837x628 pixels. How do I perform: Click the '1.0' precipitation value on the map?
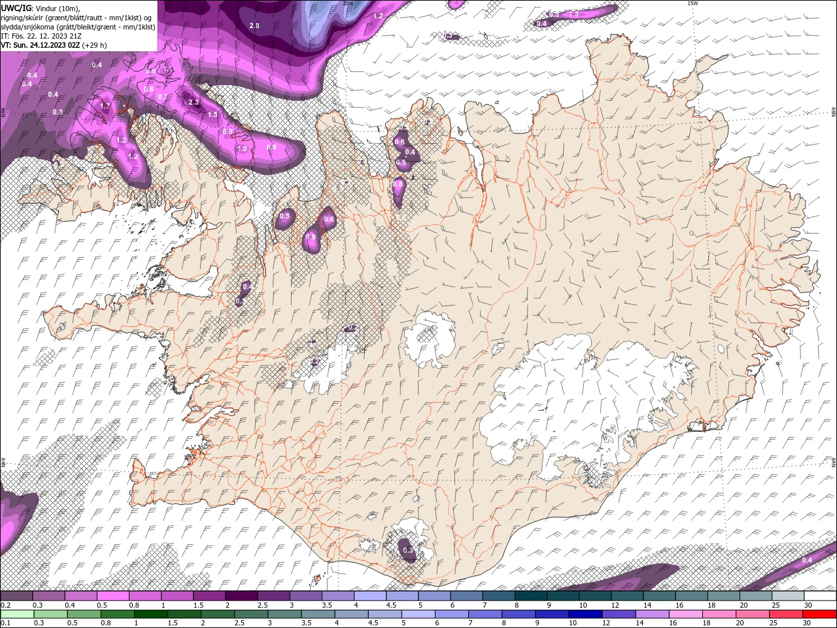point(242,149)
